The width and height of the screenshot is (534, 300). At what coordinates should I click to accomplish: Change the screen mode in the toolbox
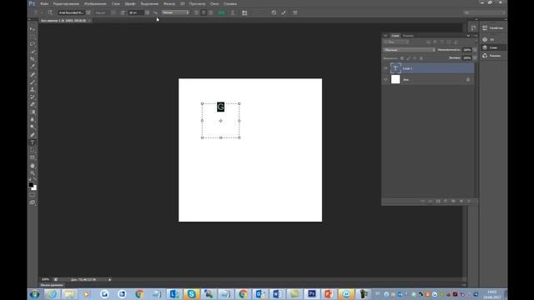33,202
